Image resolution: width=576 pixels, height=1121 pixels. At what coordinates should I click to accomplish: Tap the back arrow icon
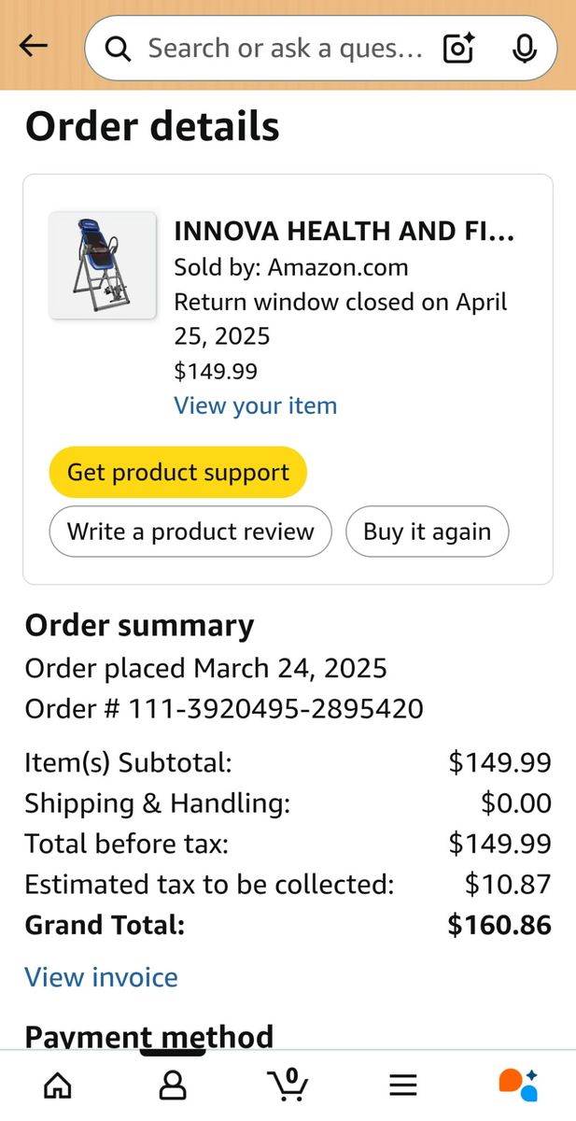click(34, 46)
